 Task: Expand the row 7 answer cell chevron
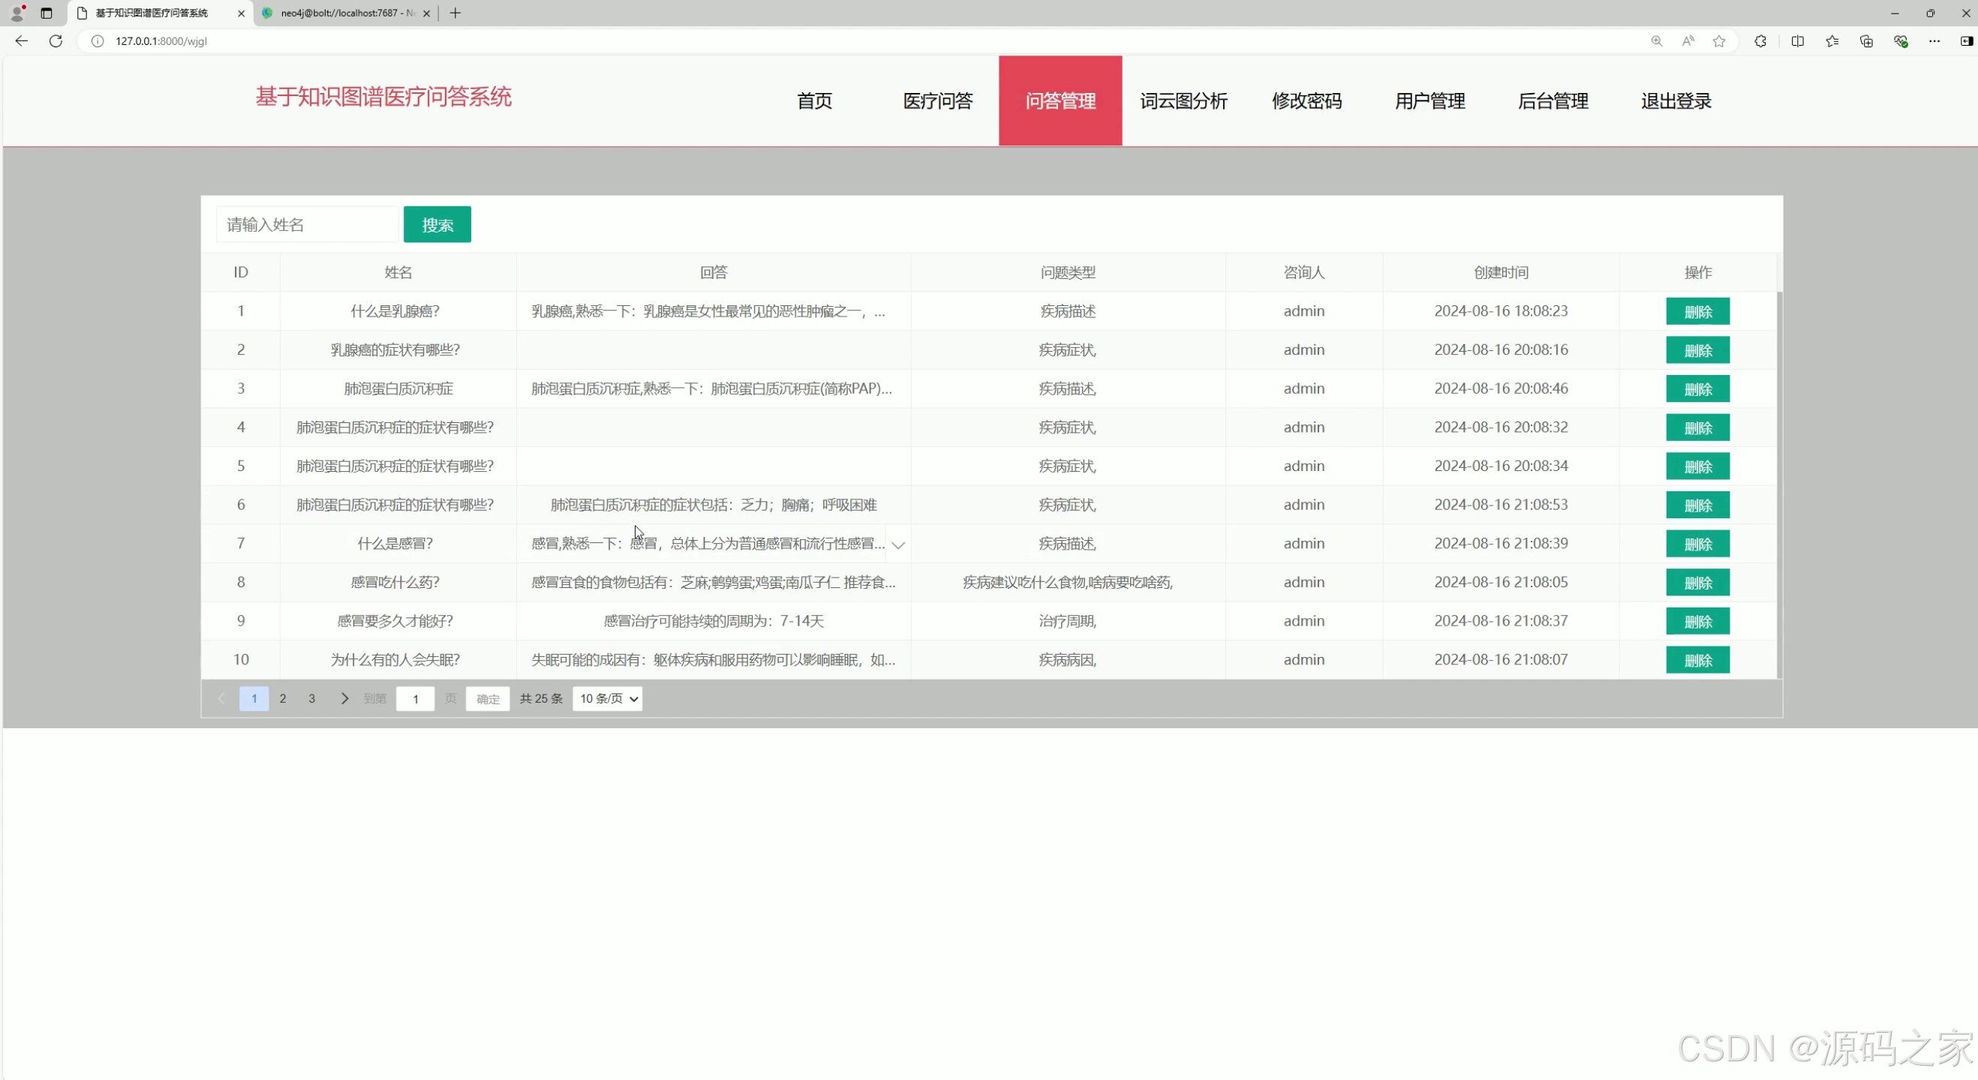(x=897, y=545)
